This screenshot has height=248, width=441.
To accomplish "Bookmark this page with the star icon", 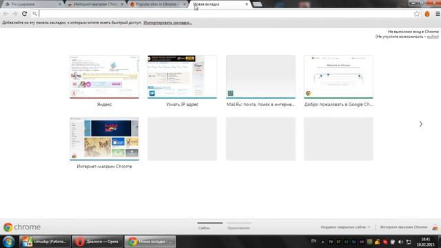I will tap(416, 14).
